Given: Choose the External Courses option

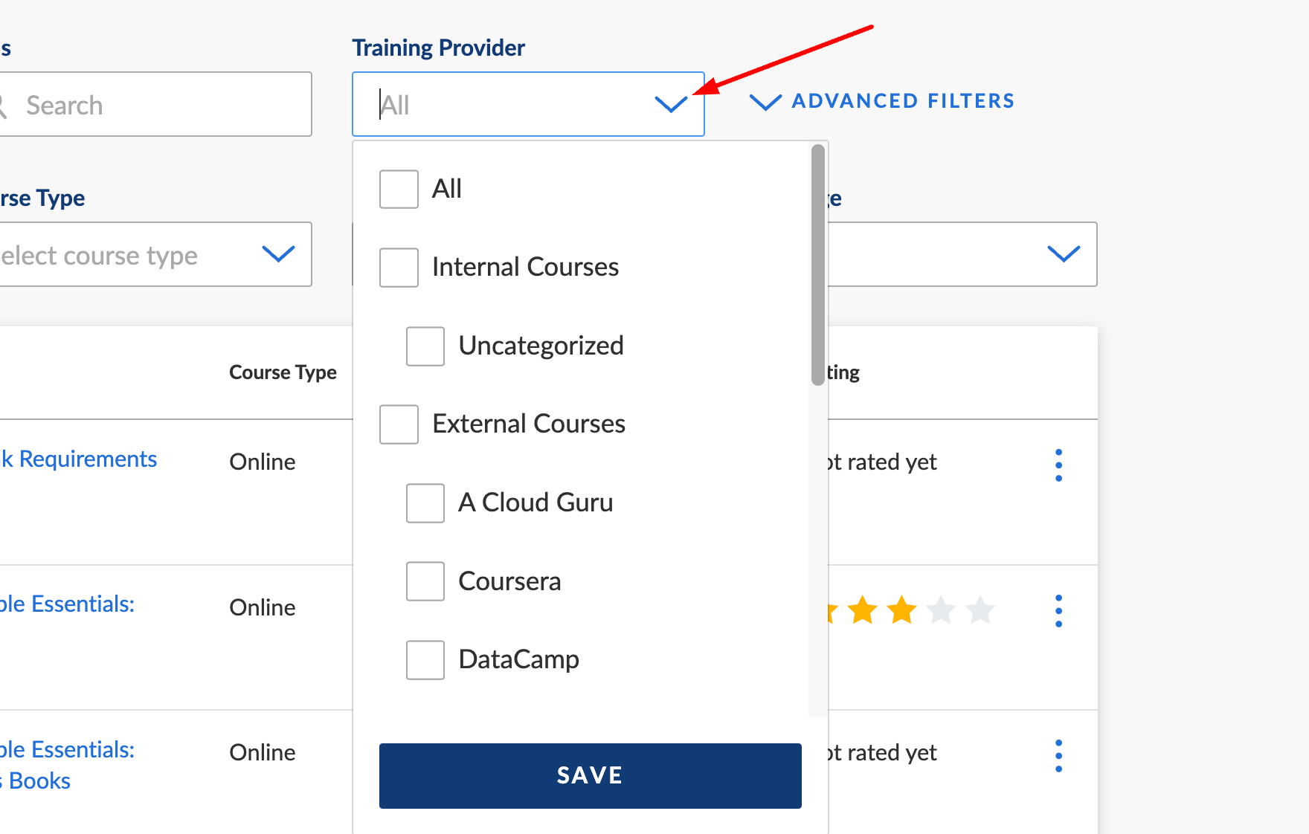Looking at the screenshot, I should 502,424.
